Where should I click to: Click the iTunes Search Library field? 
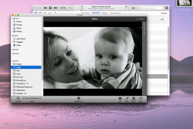pyautogui.click(x=152, y=8)
